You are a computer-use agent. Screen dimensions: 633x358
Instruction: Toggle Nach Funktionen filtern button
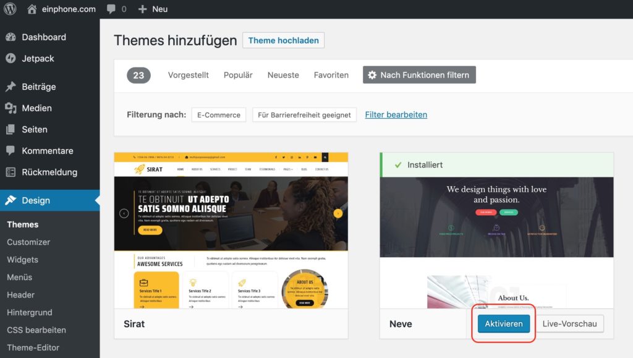point(419,75)
